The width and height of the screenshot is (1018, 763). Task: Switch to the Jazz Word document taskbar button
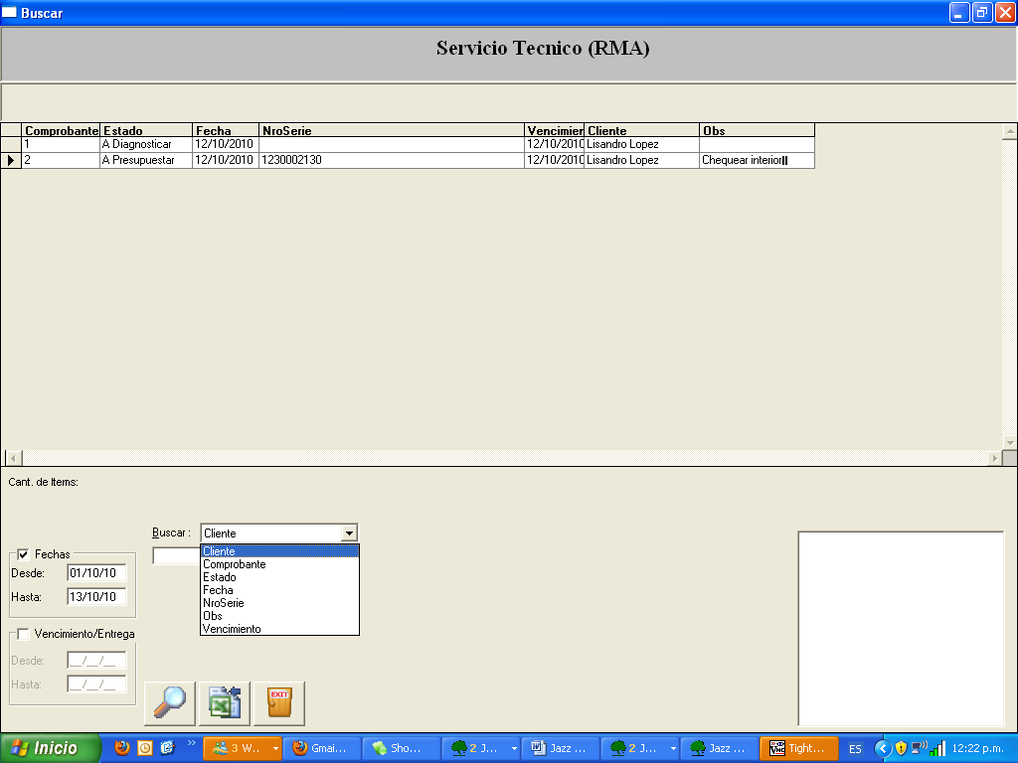coord(561,748)
